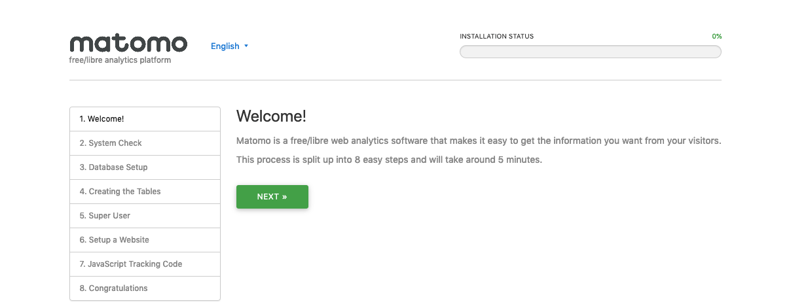
Task: Click the Matomo description paragraph
Action: pos(479,141)
